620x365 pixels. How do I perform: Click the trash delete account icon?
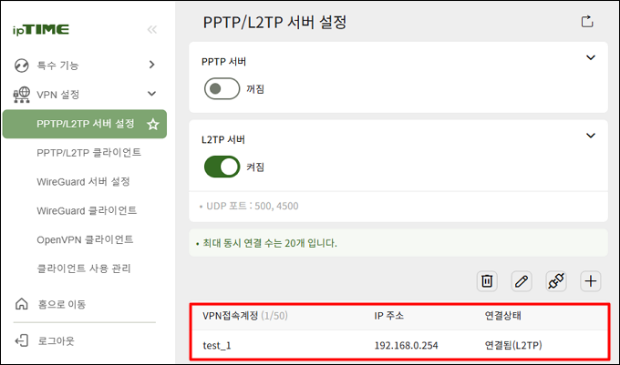pos(487,281)
